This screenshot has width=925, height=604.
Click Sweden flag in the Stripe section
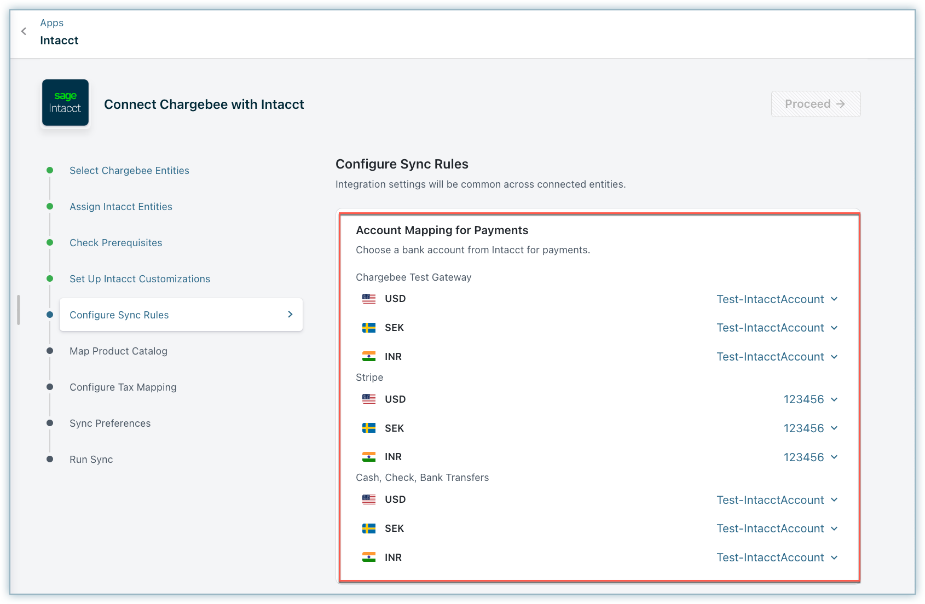369,428
